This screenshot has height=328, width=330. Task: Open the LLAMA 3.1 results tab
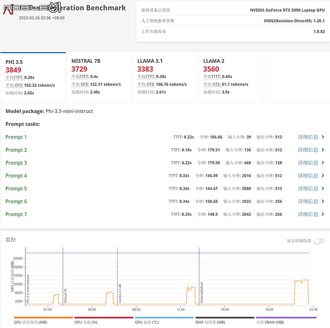coord(165,77)
